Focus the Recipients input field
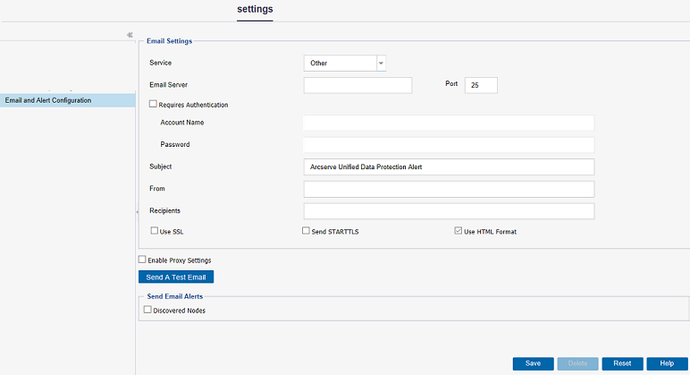The height and width of the screenshot is (375, 690). 449,211
